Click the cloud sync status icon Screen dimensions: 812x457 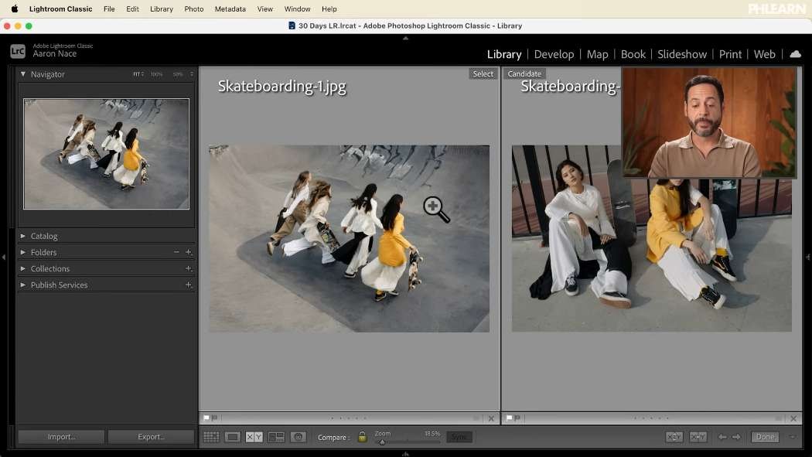[796, 54]
